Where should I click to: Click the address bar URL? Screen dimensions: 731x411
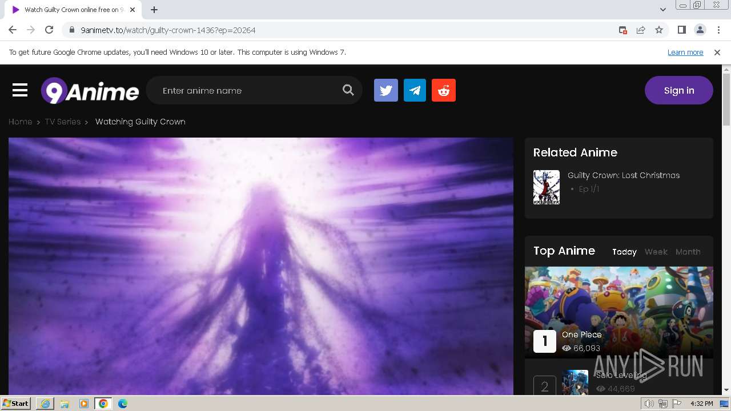point(168,30)
